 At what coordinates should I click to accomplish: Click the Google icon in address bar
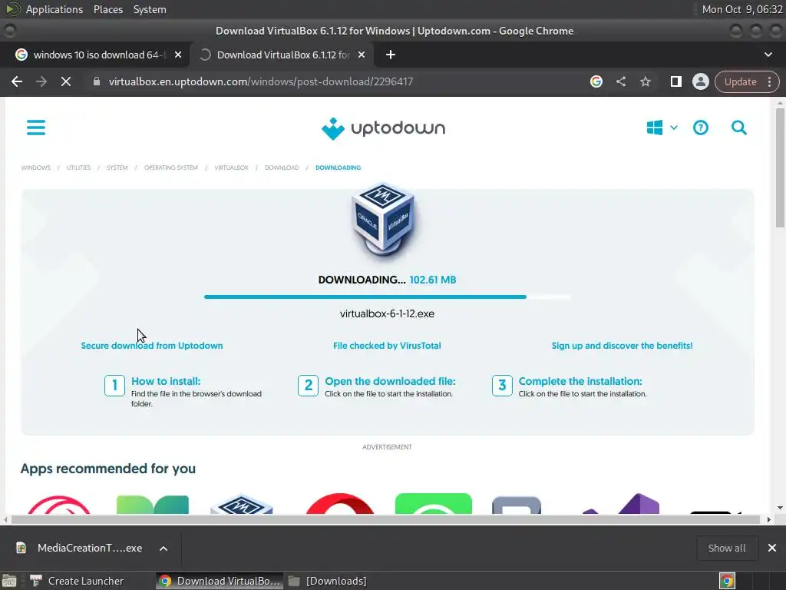tap(596, 81)
